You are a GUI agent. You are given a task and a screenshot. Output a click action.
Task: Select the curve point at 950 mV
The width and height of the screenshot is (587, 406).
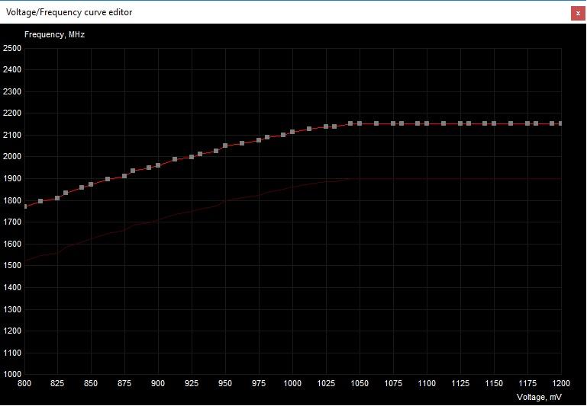click(225, 145)
